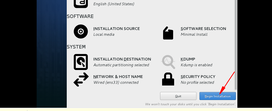The width and height of the screenshot is (272, 111).
Task: Click the Begin Installation button
Action: [218, 96]
